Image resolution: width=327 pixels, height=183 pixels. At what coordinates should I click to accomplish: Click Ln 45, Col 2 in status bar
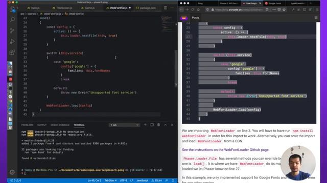pyautogui.click(x=95, y=180)
